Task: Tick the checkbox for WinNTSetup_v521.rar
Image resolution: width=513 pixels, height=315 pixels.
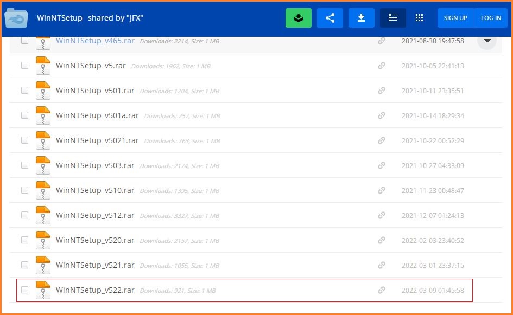Action: [x=24, y=265]
